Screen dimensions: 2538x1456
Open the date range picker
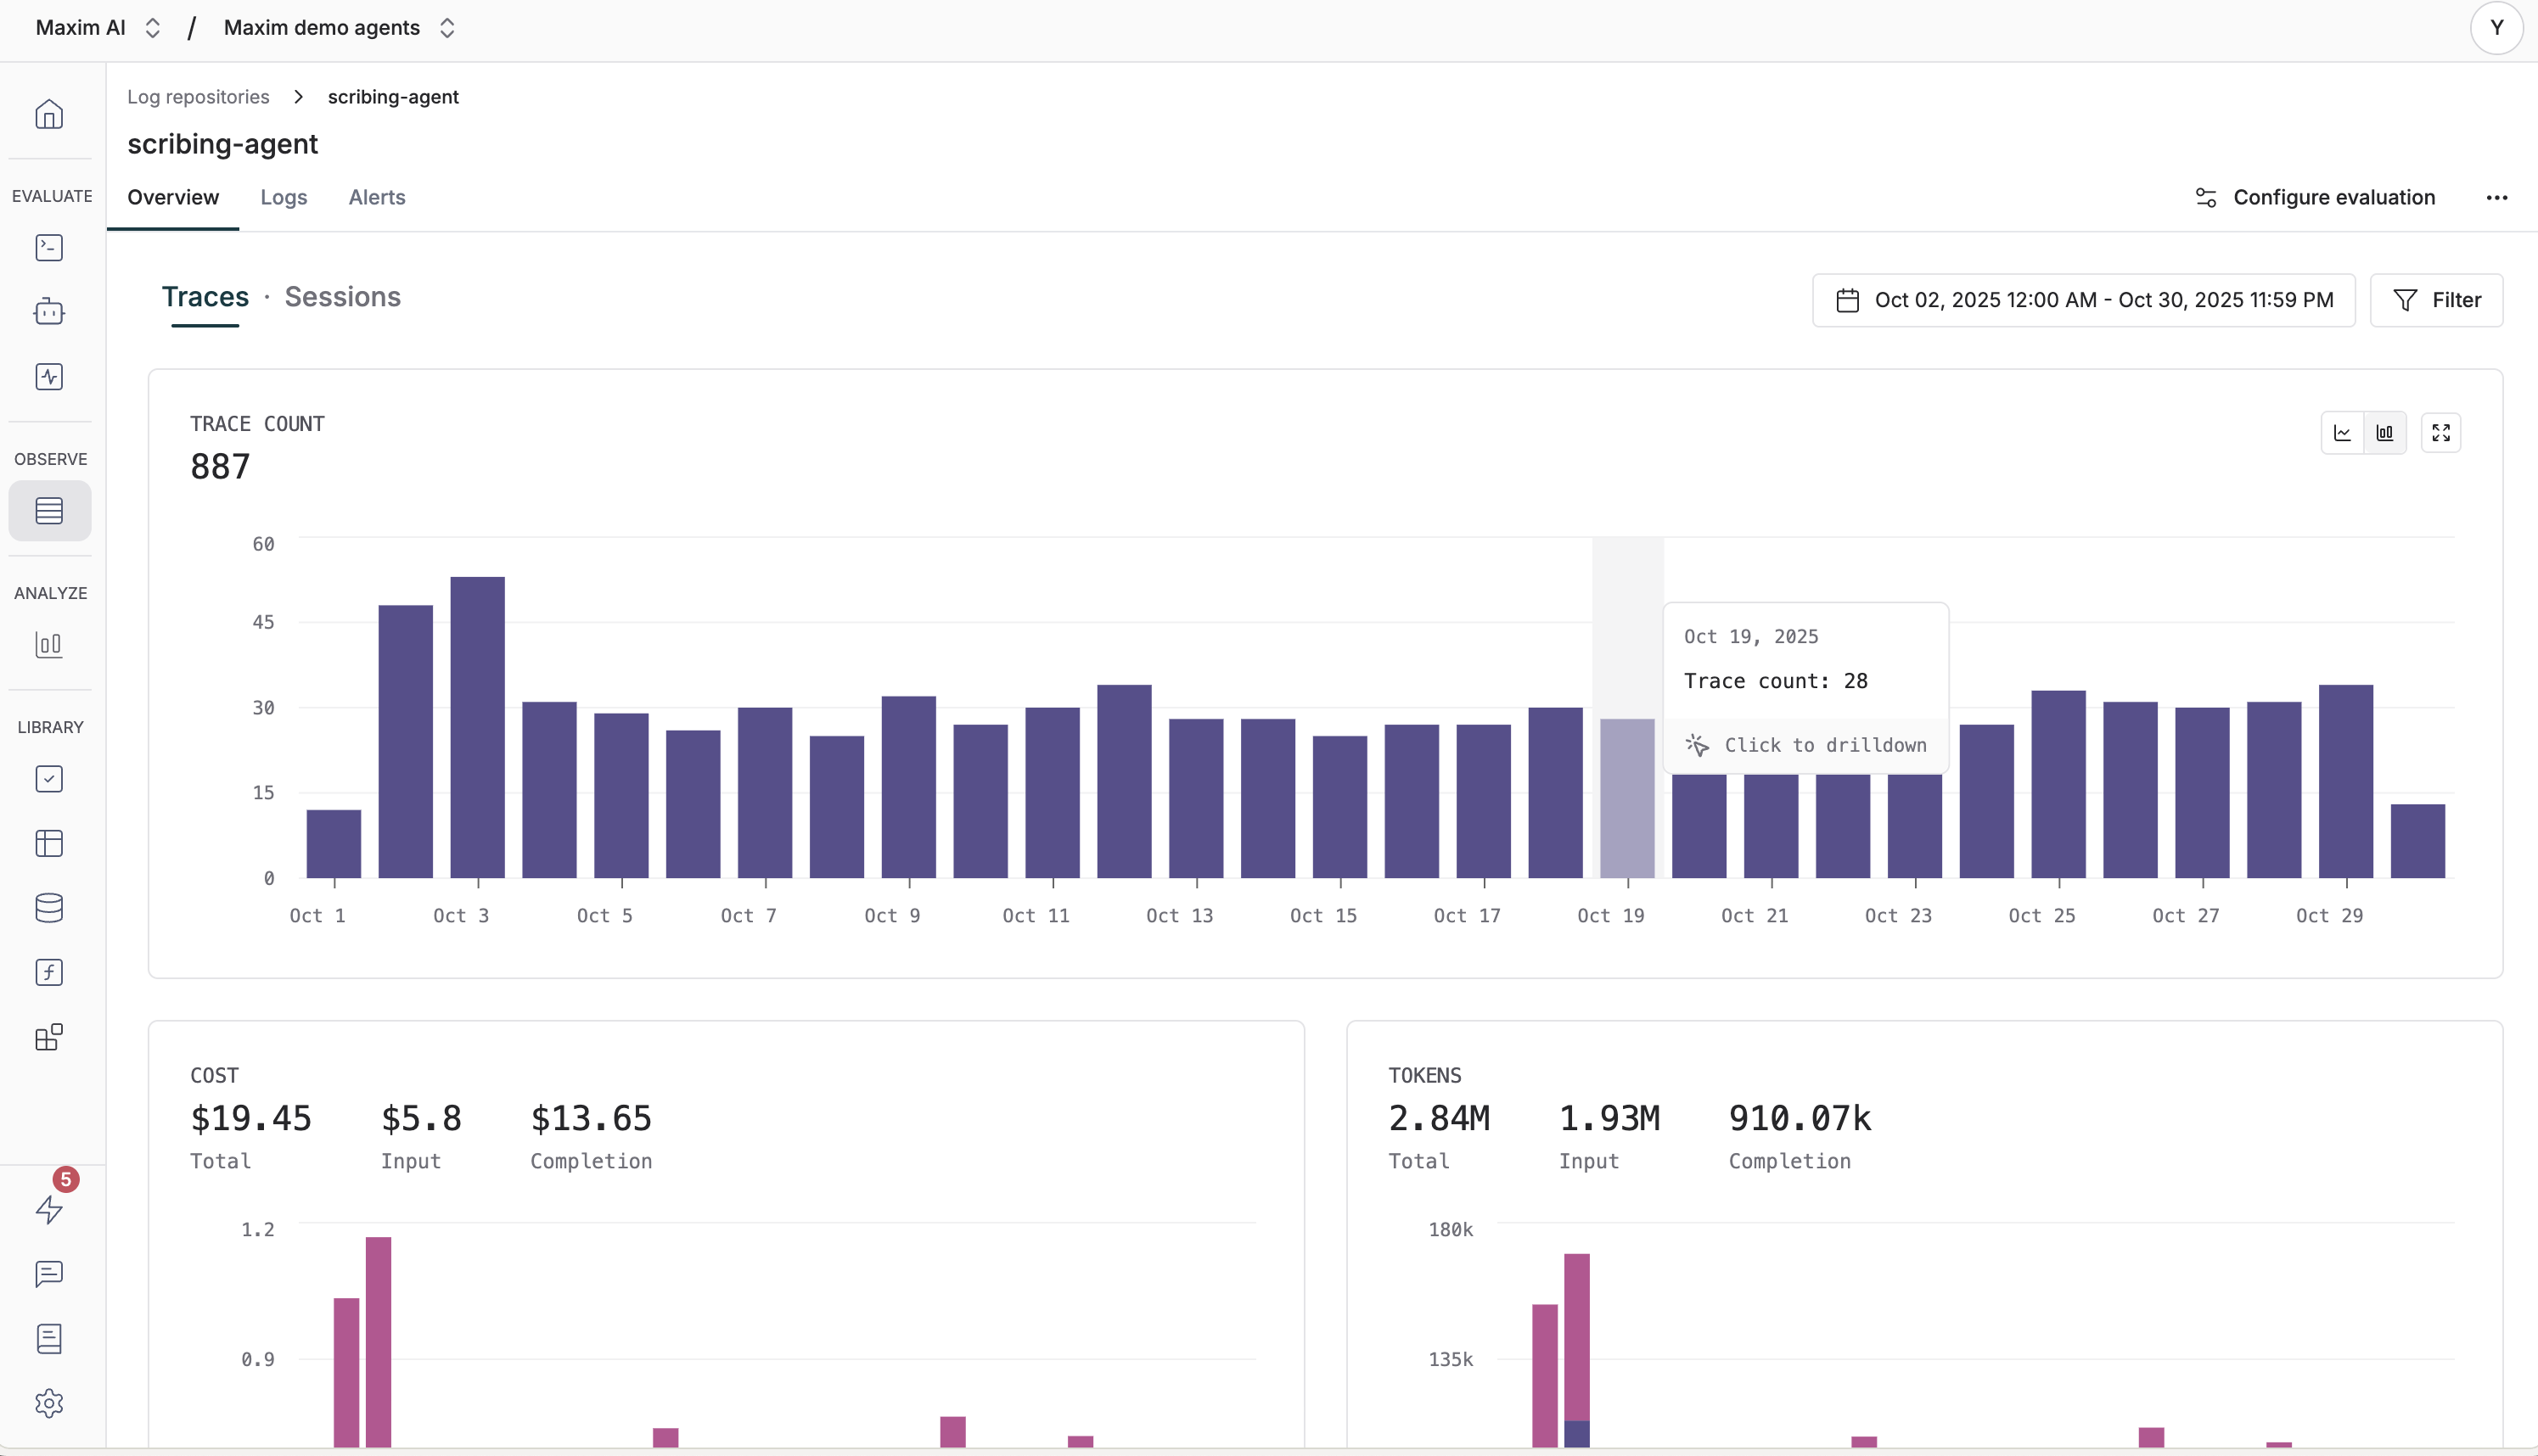coord(2083,300)
